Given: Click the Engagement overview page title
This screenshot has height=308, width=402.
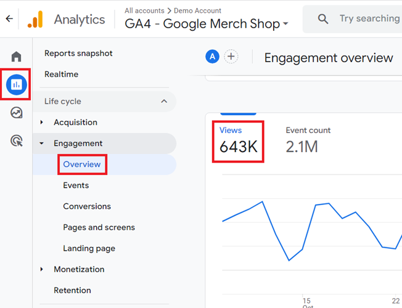Looking at the screenshot, I should tap(329, 58).
